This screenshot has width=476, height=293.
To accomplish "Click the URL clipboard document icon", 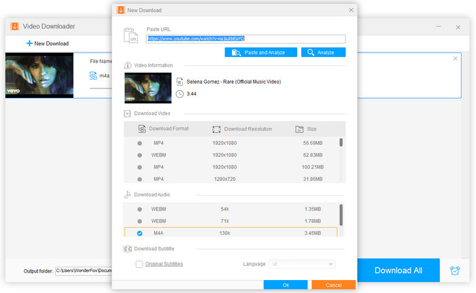I will point(131,35).
